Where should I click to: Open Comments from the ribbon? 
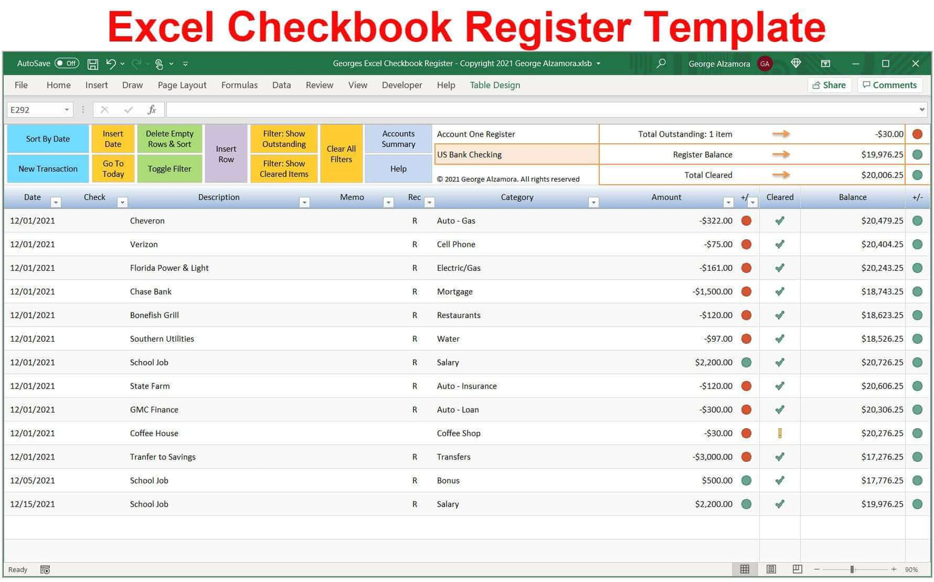pyautogui.click(x=890, y=85)
